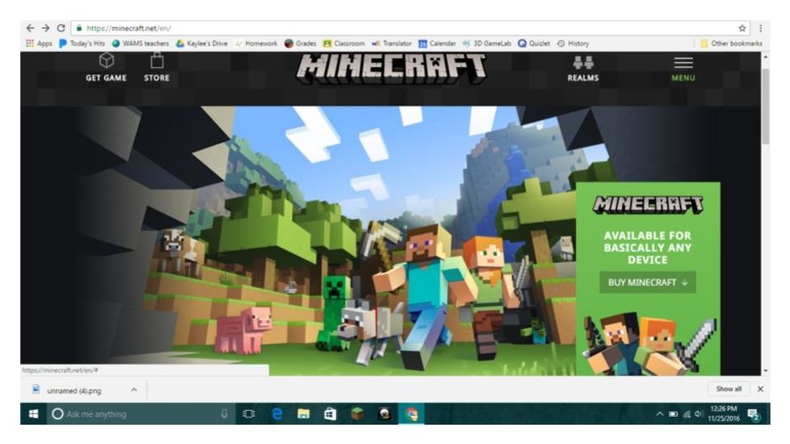Expand options chevron for unnamed (4).png download
The width and height of the screenshot is (790, 444).
click(134, 390)
